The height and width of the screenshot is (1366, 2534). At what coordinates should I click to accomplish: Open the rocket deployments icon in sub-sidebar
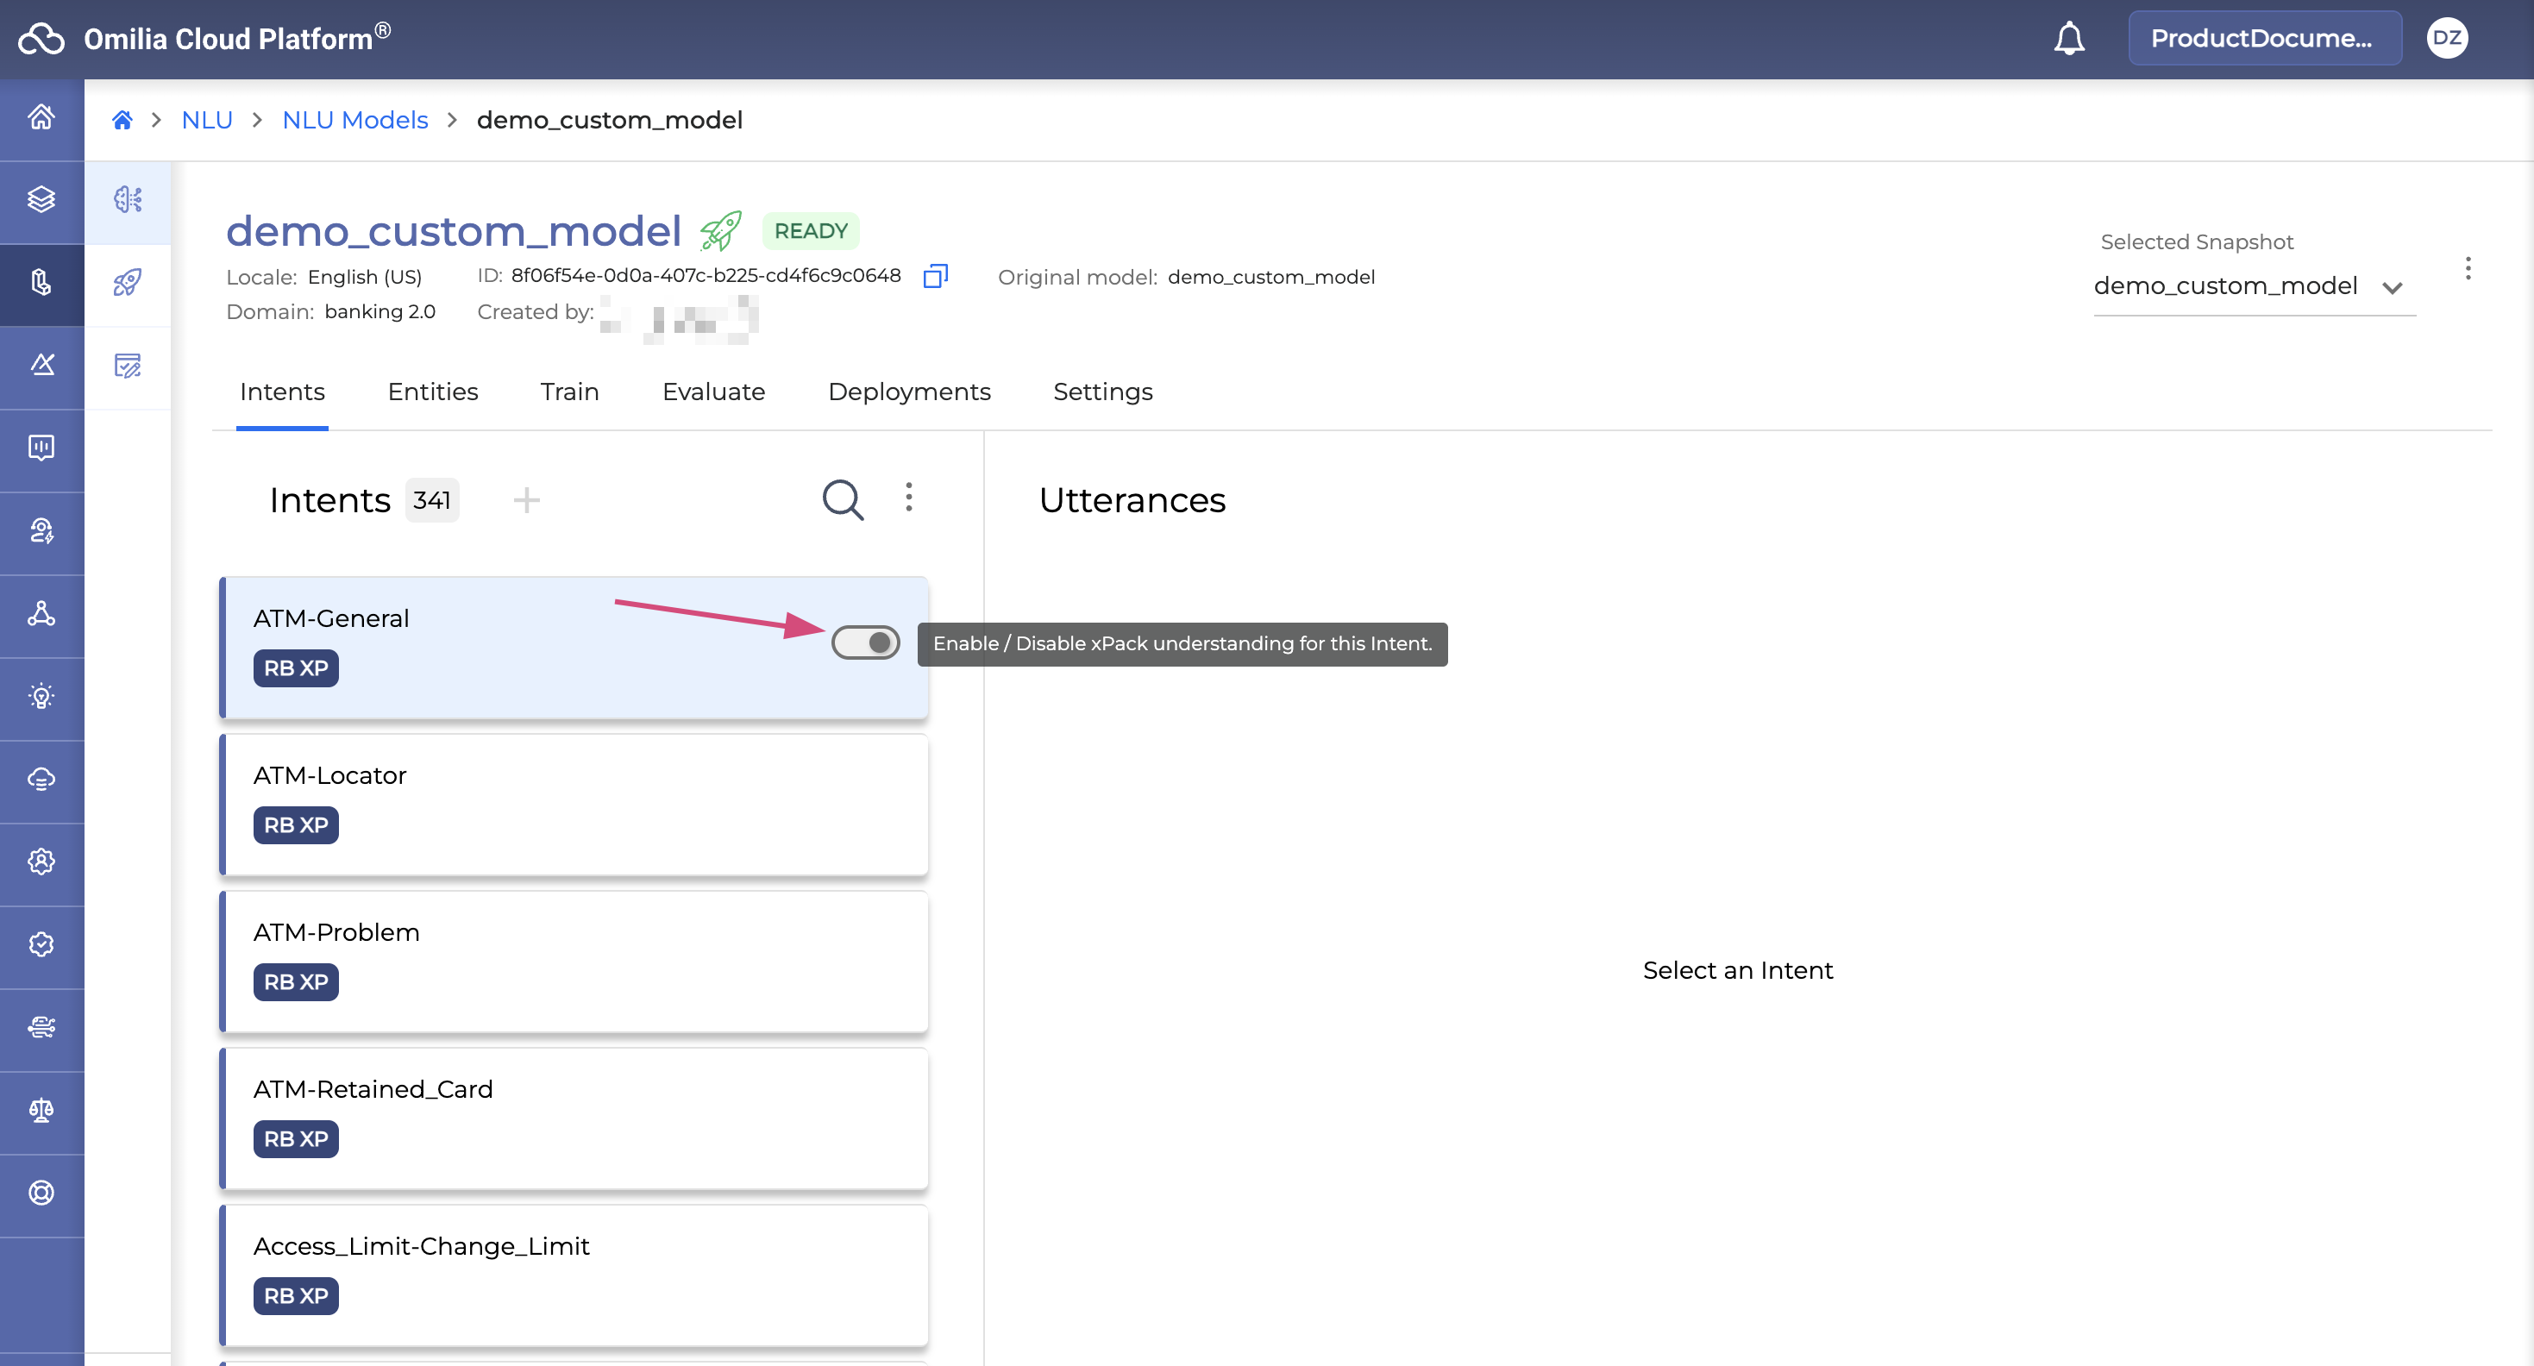point(128,283)
